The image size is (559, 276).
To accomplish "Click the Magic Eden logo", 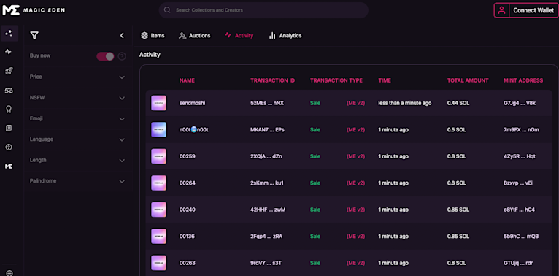I will [34, 10].
